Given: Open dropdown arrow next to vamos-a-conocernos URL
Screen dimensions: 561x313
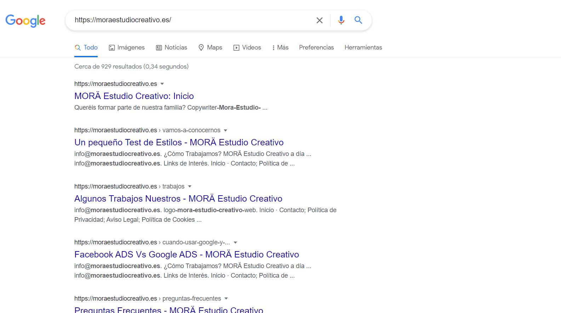Looking at the screenshot, I should [x=225, y=131].
